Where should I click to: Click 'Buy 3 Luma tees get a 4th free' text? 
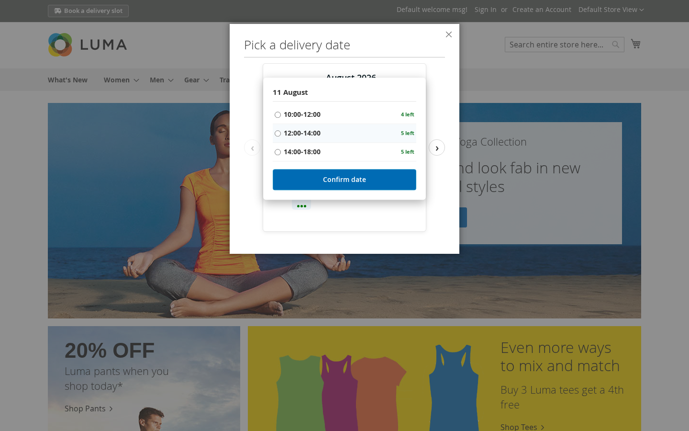point(562,397)
